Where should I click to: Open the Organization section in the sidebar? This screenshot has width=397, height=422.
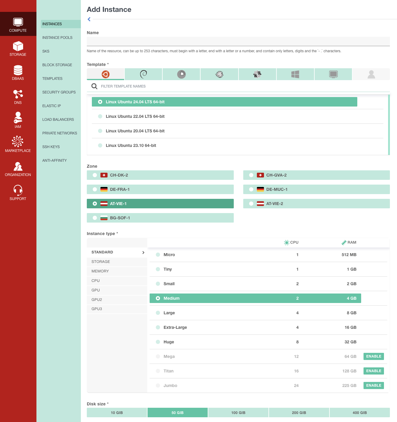tap(18, 169)
